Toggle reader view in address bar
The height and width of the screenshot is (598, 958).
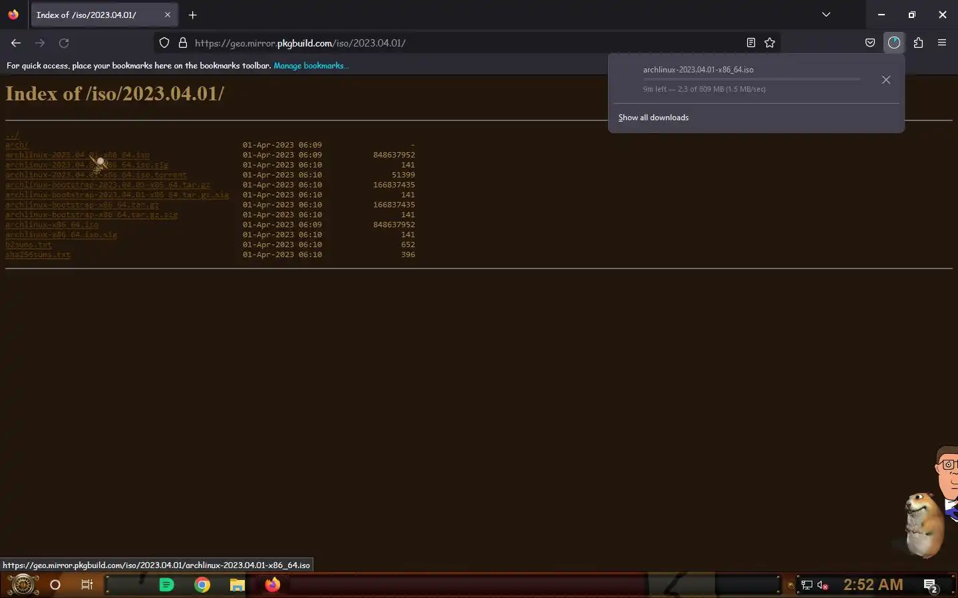pyautogui.click(x=751, y=43)
